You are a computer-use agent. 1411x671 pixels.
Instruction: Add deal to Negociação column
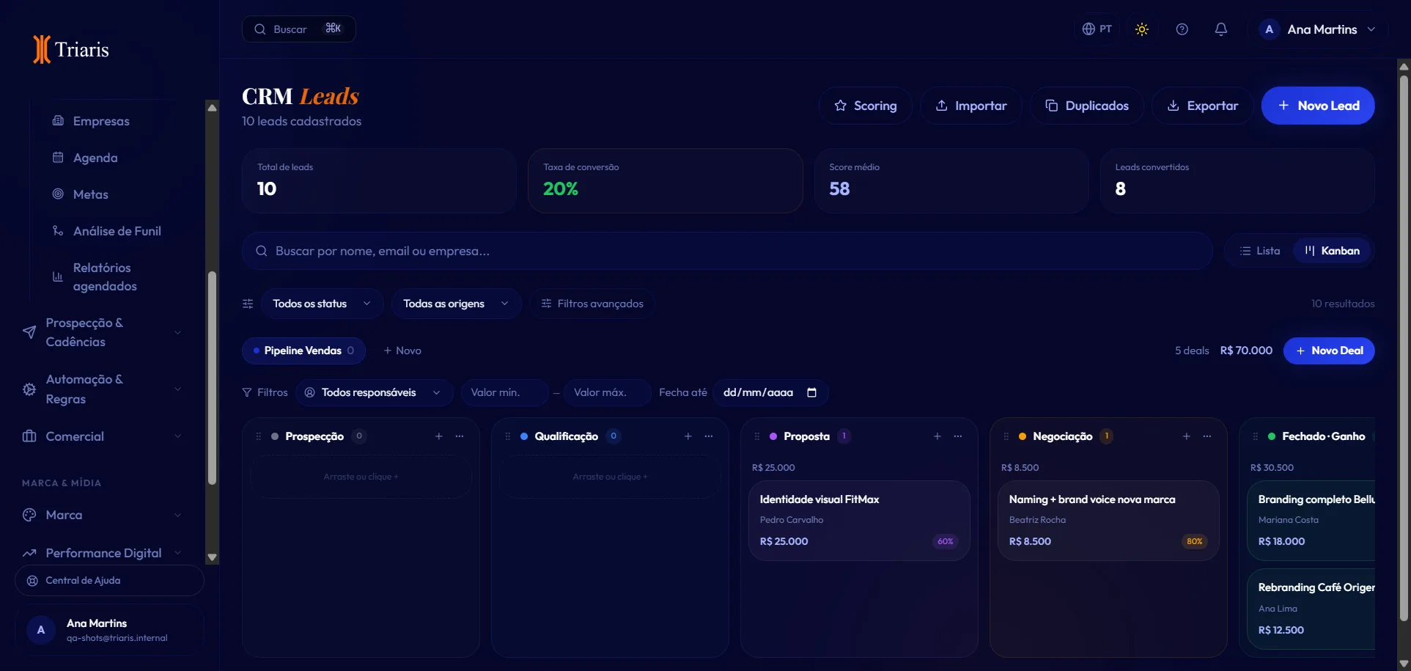(1187, 436)
